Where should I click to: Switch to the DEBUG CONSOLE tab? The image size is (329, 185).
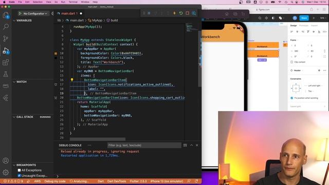coord(70,145)
